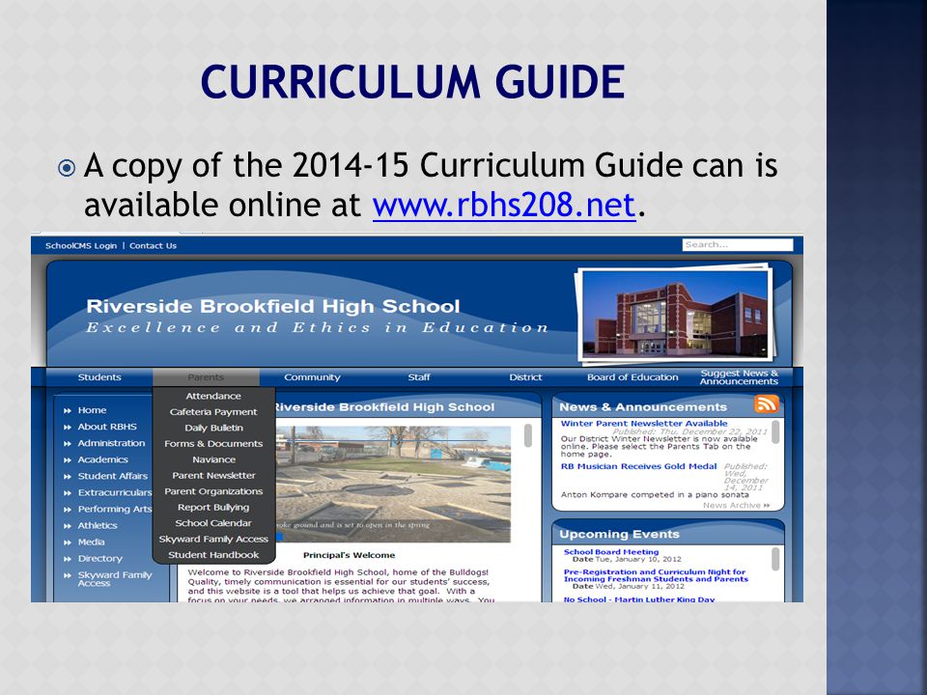Screen dimensions: 927x695
Task: Open the District navigation tab
Action: tap(525, 377)
